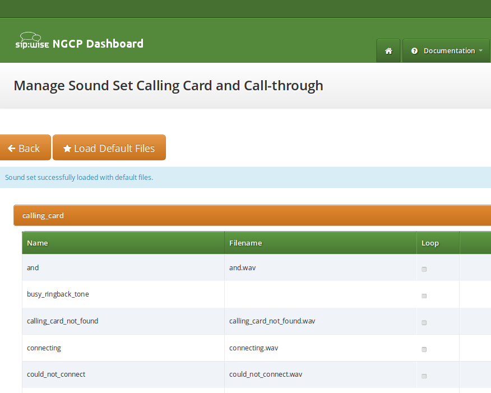This screenshot has width=491, height=393.
Task: Click the star icon on Load Default Files
Action: pos(67,149)
